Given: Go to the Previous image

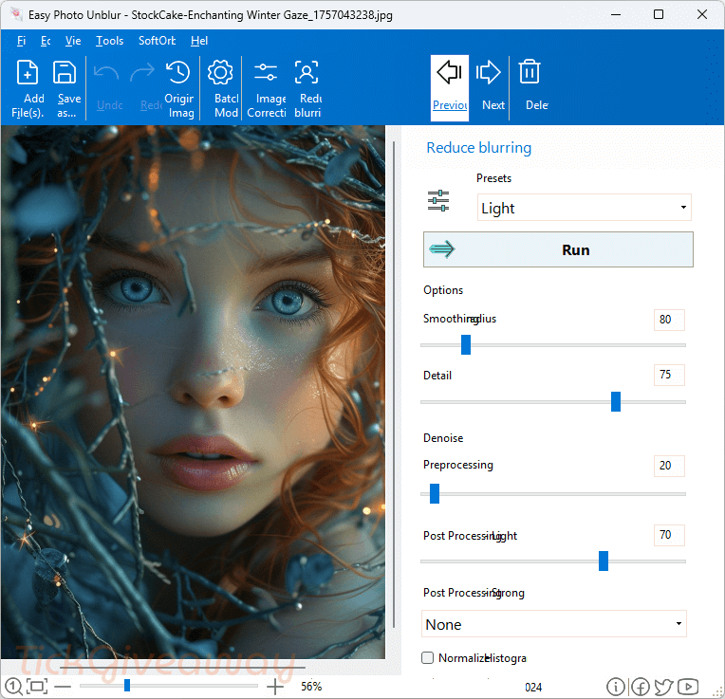Looking at the screenshot, I should (450, 88).
